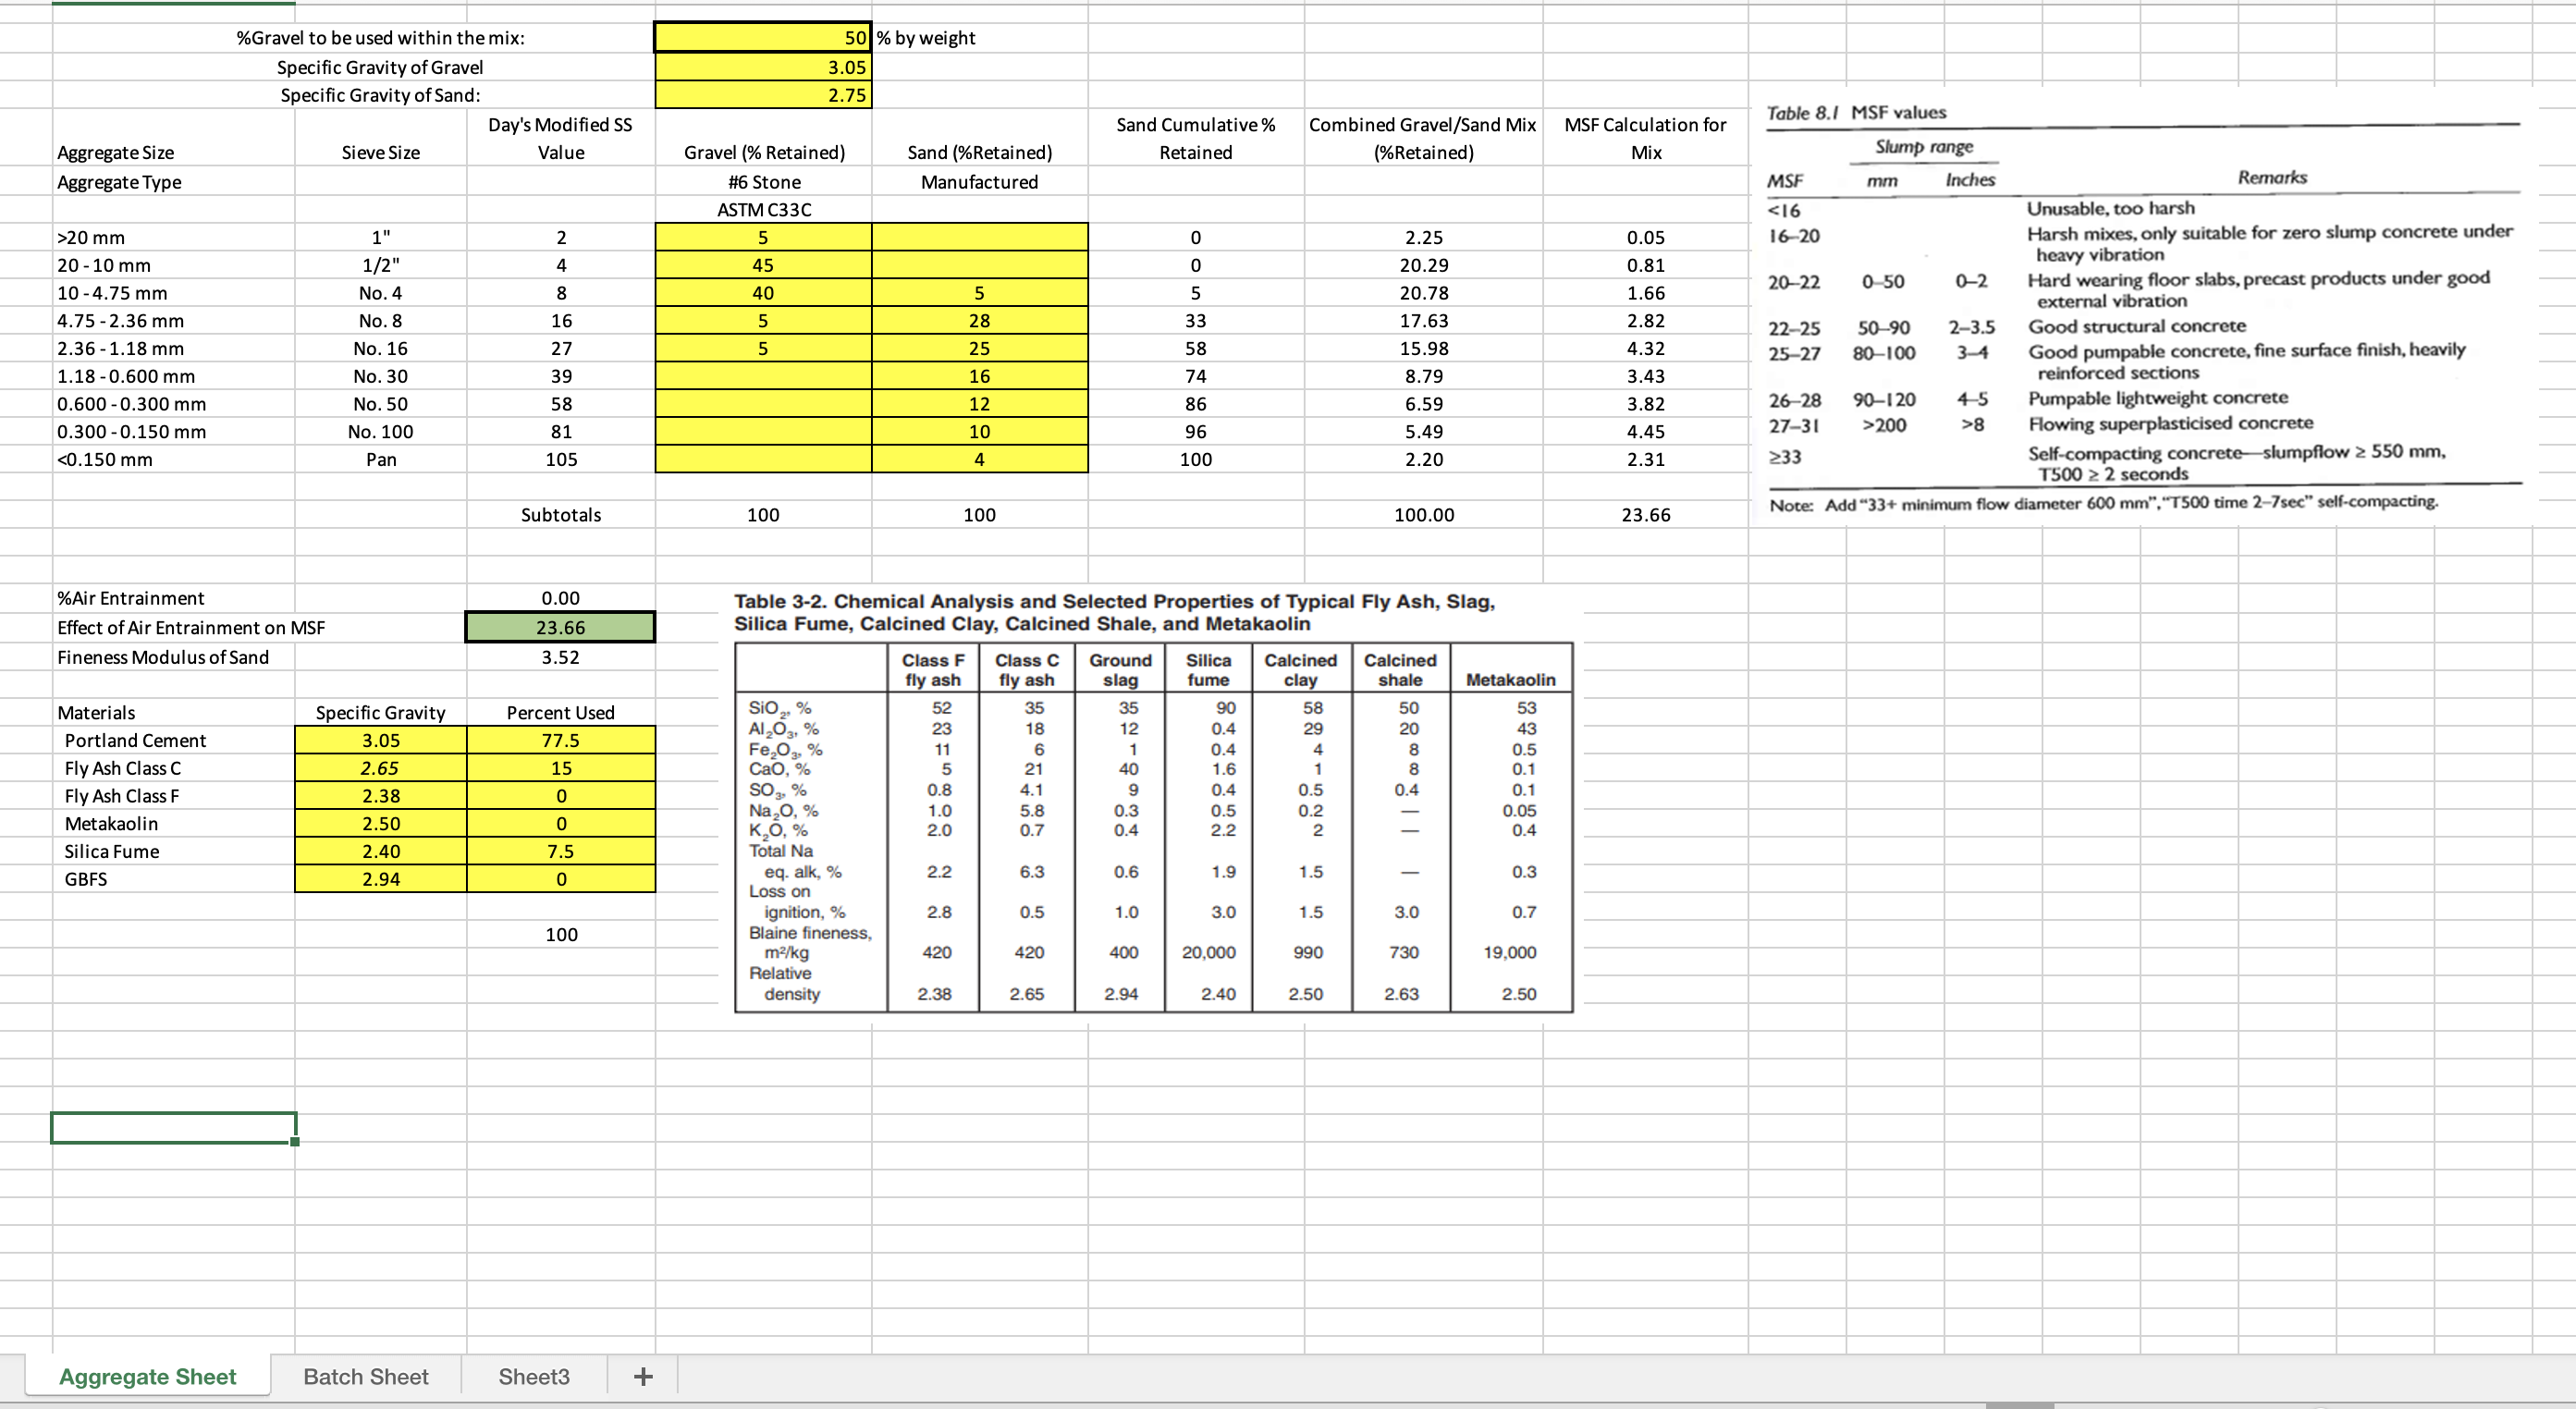
Task: Select the Metakaolin Percent Used cell
Action: click(560, 823)
